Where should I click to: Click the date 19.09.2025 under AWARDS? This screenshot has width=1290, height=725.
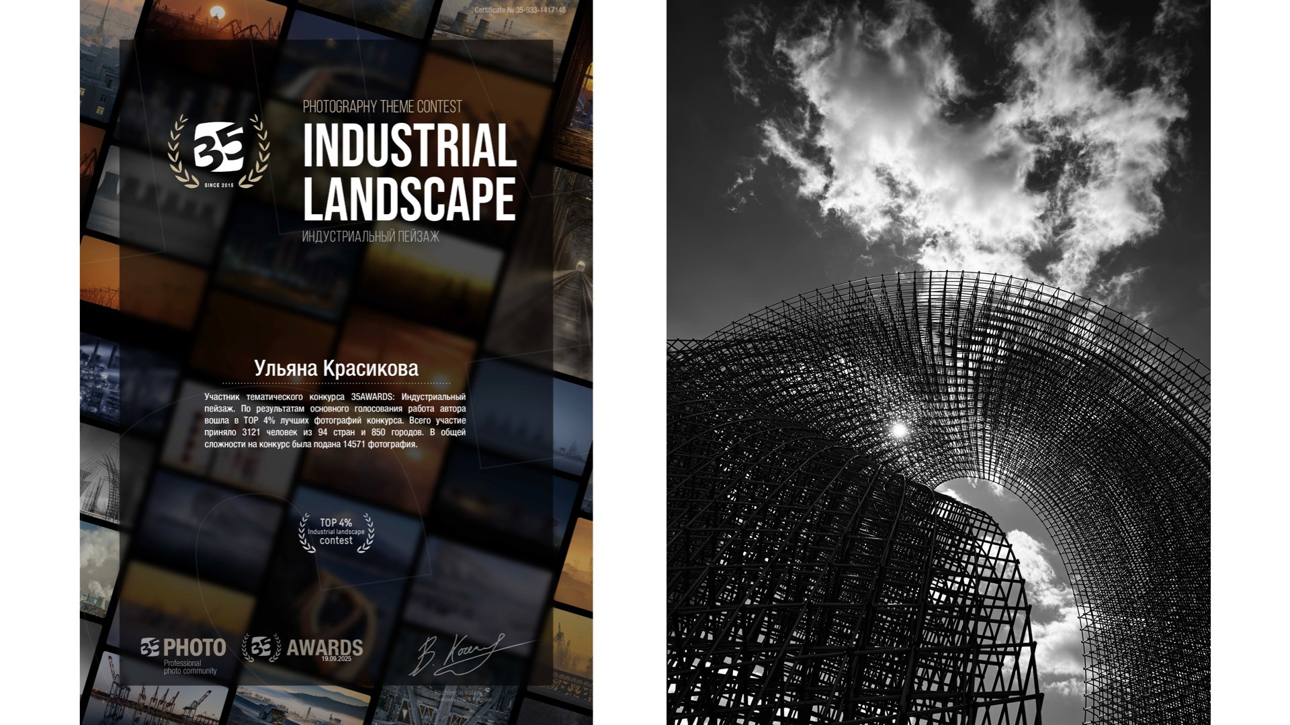click(337, 660)
